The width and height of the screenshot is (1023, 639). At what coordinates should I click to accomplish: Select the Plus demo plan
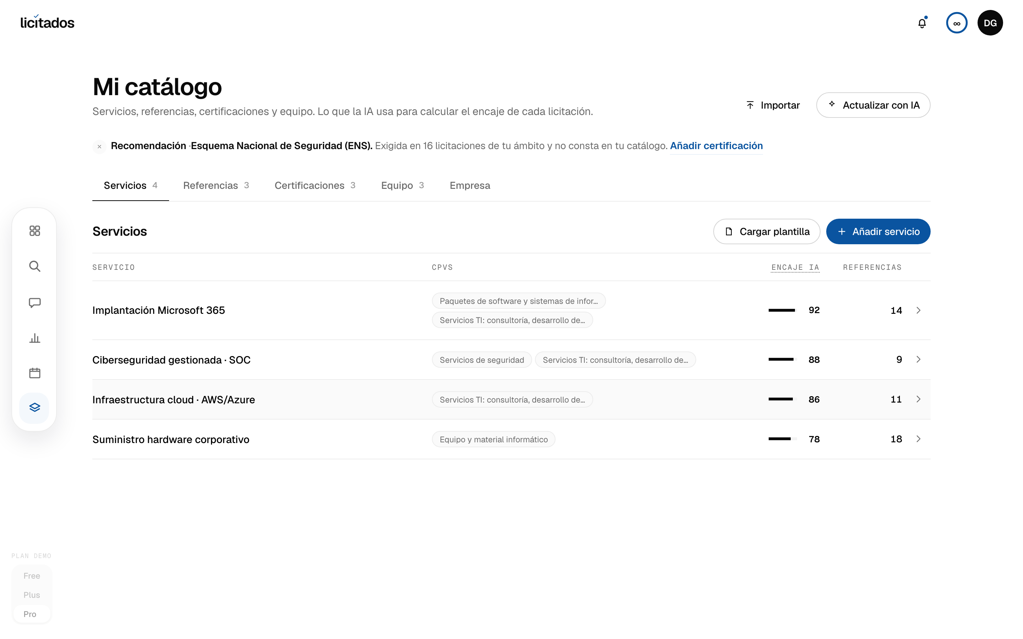click(x=32, y=595)
